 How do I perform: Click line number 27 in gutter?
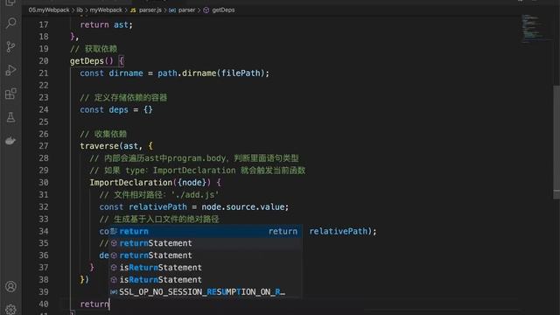pos(44,146)
